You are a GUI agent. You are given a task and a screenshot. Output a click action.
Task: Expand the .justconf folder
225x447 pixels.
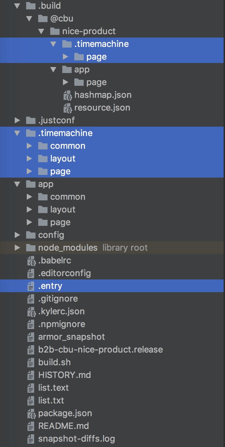coord(17,120)
